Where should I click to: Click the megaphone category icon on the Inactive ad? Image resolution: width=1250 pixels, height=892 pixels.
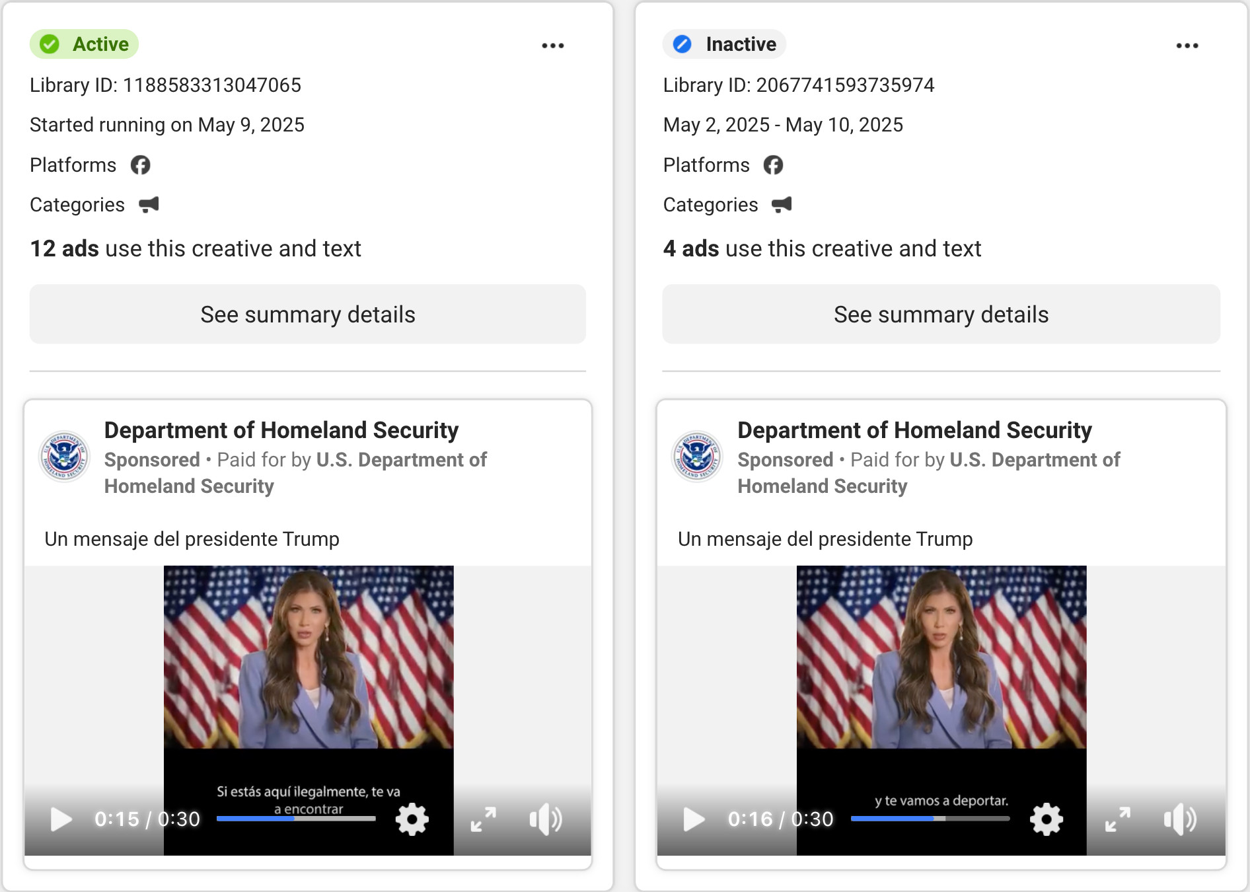782,205
